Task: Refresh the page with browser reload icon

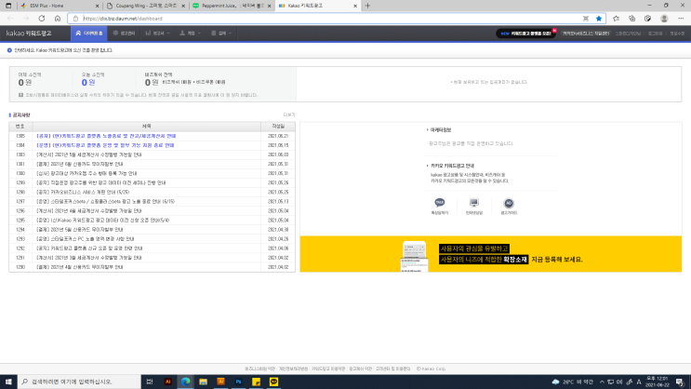Action: [42, 19]
